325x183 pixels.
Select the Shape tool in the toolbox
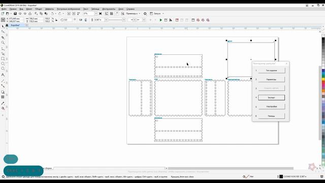[3, 32]
